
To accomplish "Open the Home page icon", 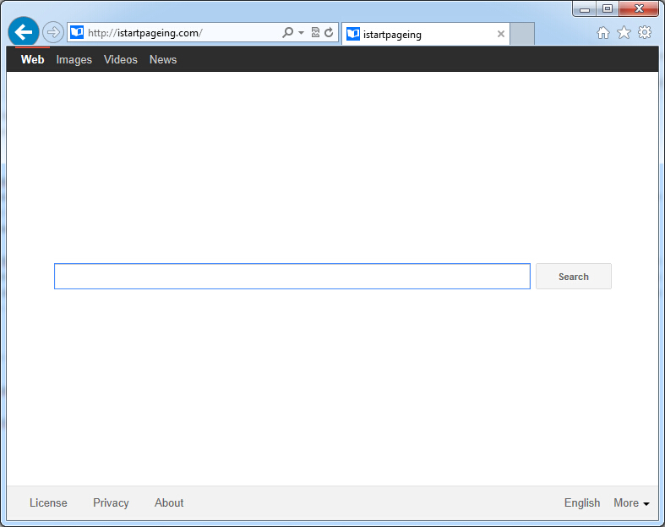I will click(x=603, y=33).
